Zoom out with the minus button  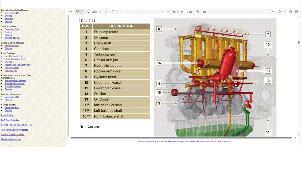(x=162, y=12)
